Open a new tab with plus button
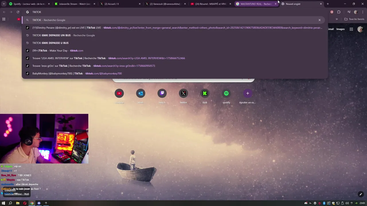 click(328, 4)
